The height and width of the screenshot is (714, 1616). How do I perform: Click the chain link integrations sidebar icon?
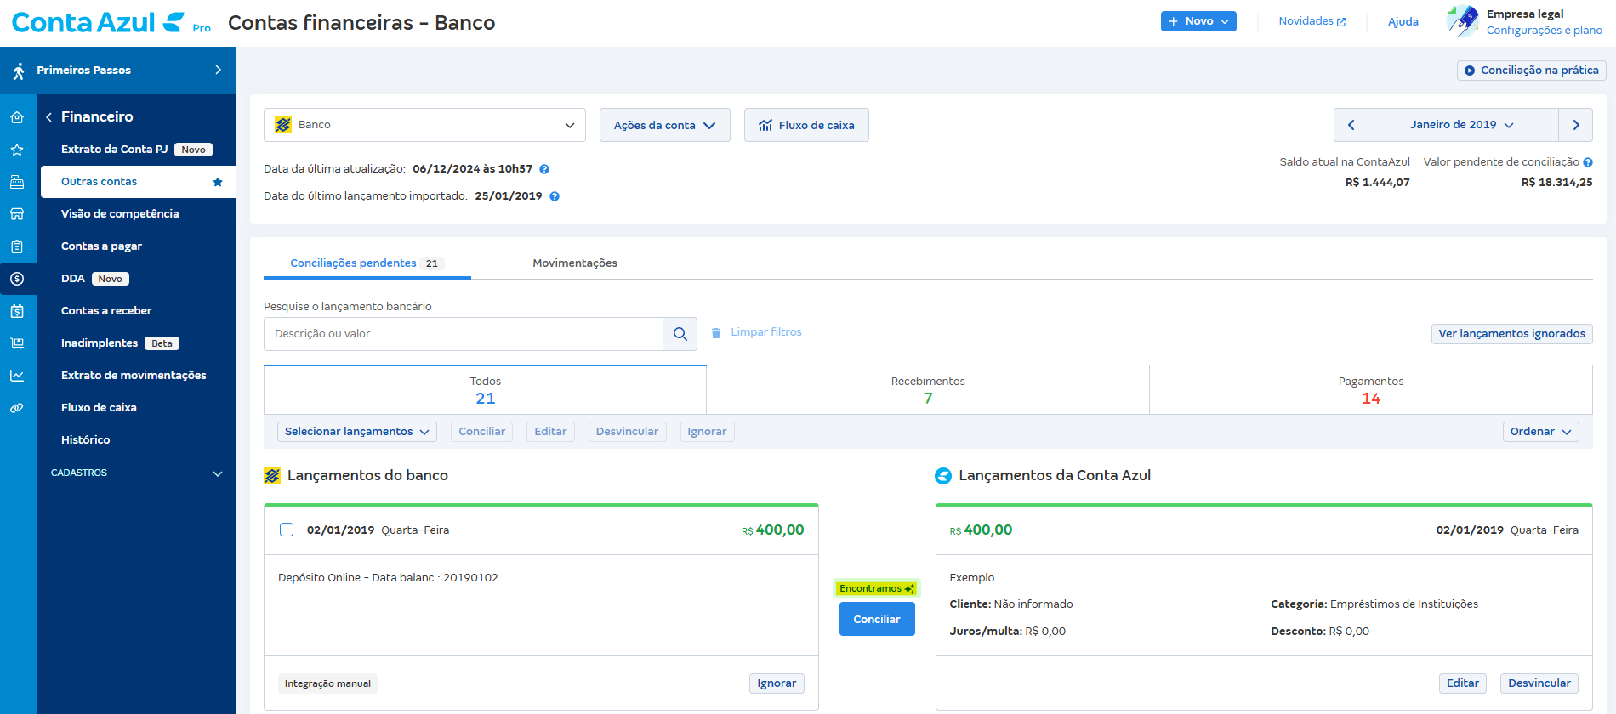point(17,408)
